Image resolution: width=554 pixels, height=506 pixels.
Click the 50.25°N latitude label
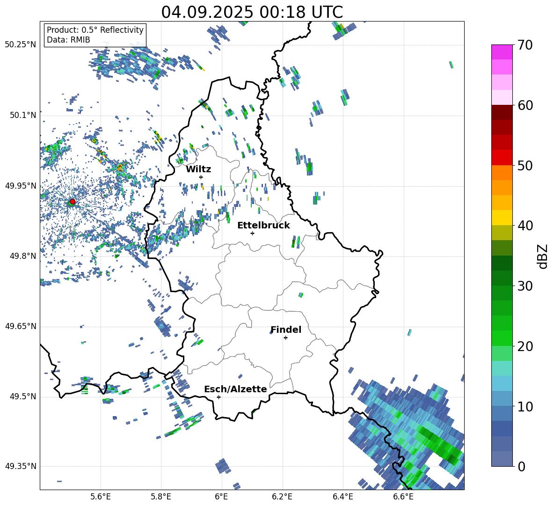[x=21, y=45]
